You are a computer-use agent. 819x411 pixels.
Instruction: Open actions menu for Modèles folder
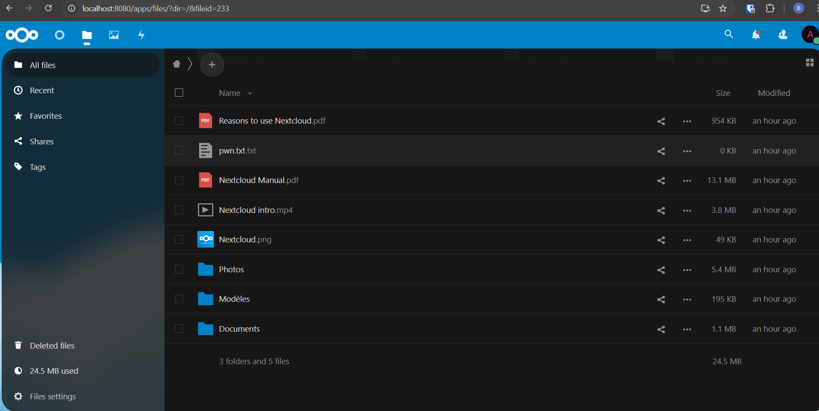pyautogui.click(x=687, y=299)
